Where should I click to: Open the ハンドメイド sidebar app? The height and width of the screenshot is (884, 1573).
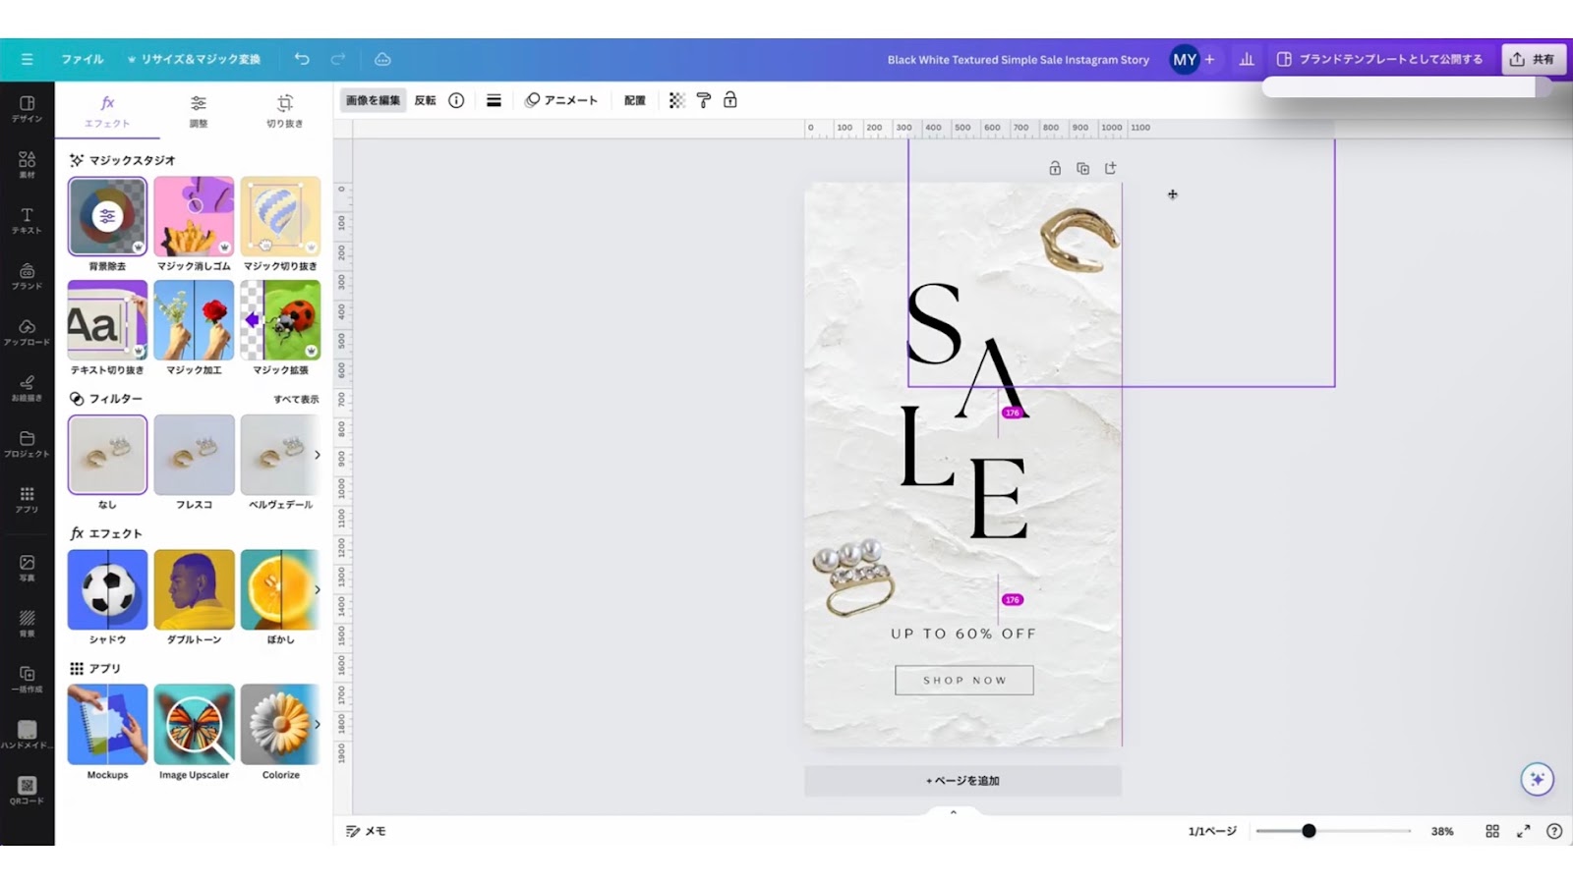click(27, 735)
